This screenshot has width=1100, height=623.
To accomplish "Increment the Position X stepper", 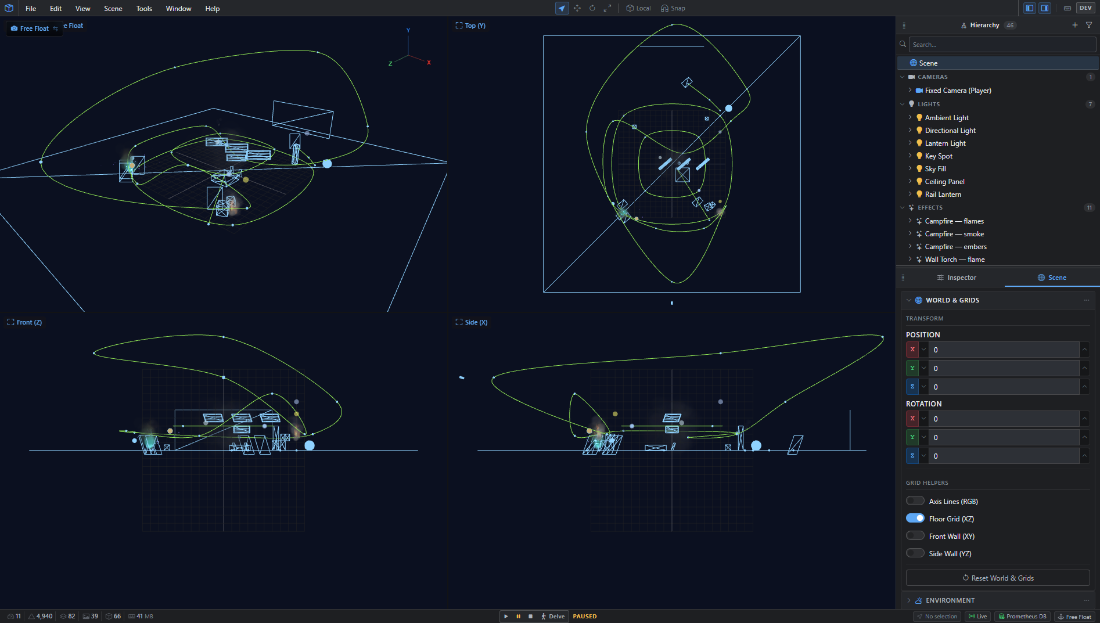I will click(x=1084, y=350).
